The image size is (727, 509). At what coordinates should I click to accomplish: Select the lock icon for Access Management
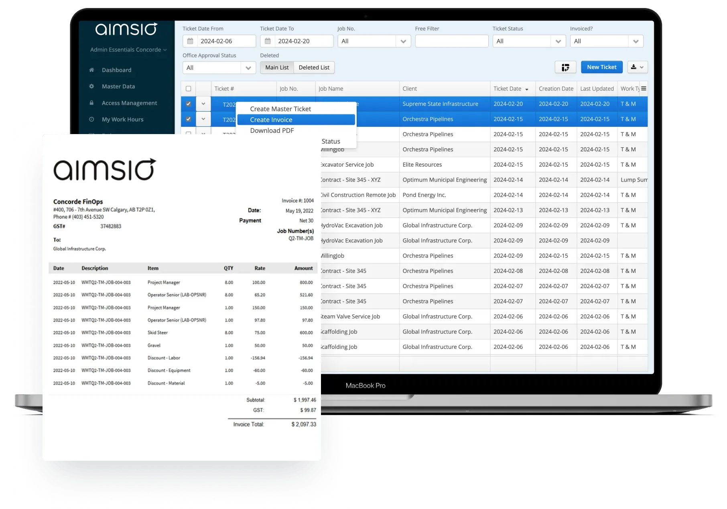click(91, 102)
